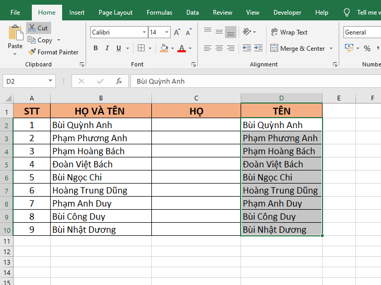Open Merge & Center dropdown arrow

330,49
